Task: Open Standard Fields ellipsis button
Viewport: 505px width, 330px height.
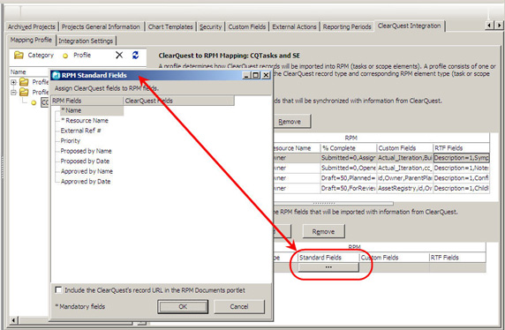Action: (x=328, y=267)
